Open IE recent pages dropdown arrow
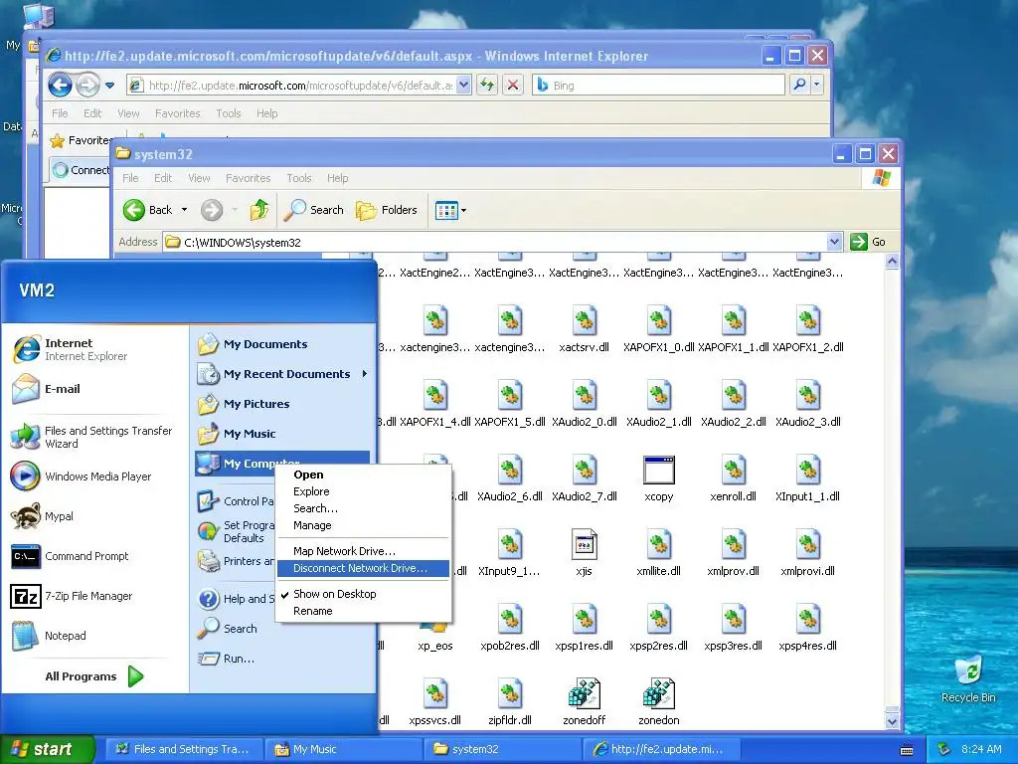This screenshot has width=1018, height=764. [109, 86]
